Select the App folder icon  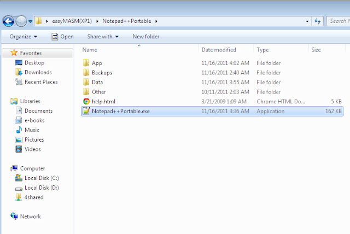86,63
